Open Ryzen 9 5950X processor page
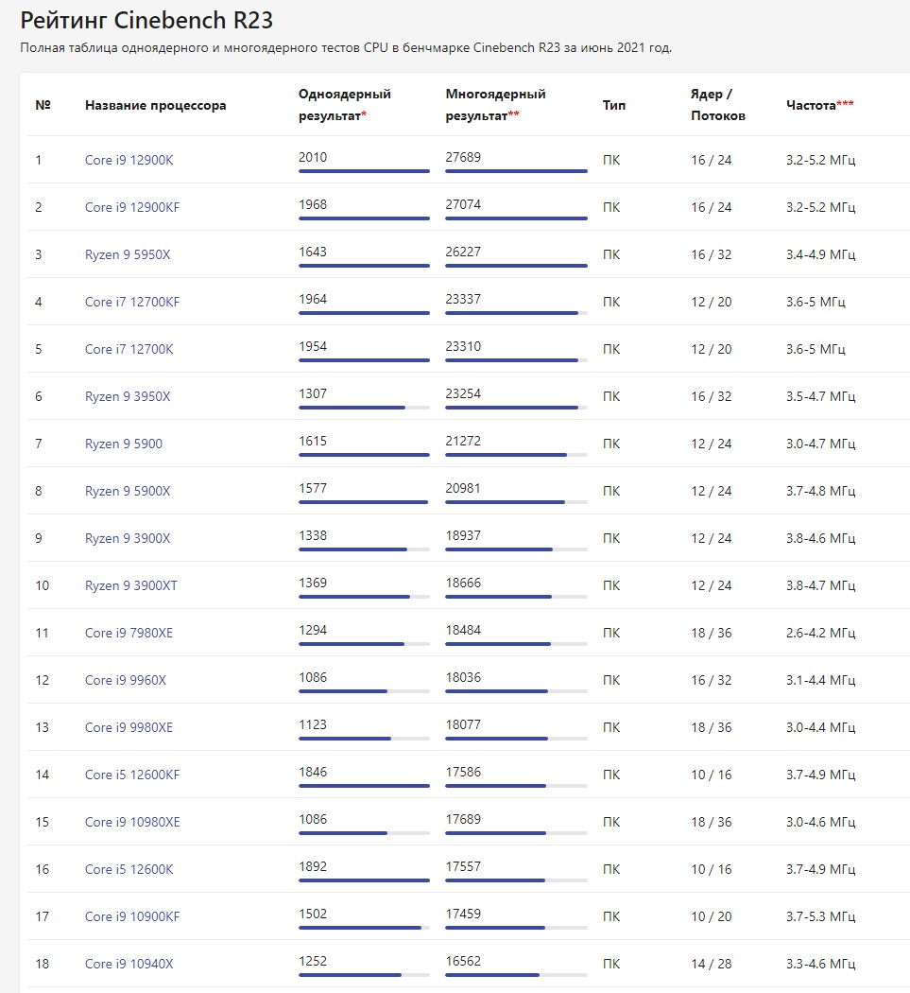The width and height of the screenshot is (910, 993). click(x=128, y=254)
